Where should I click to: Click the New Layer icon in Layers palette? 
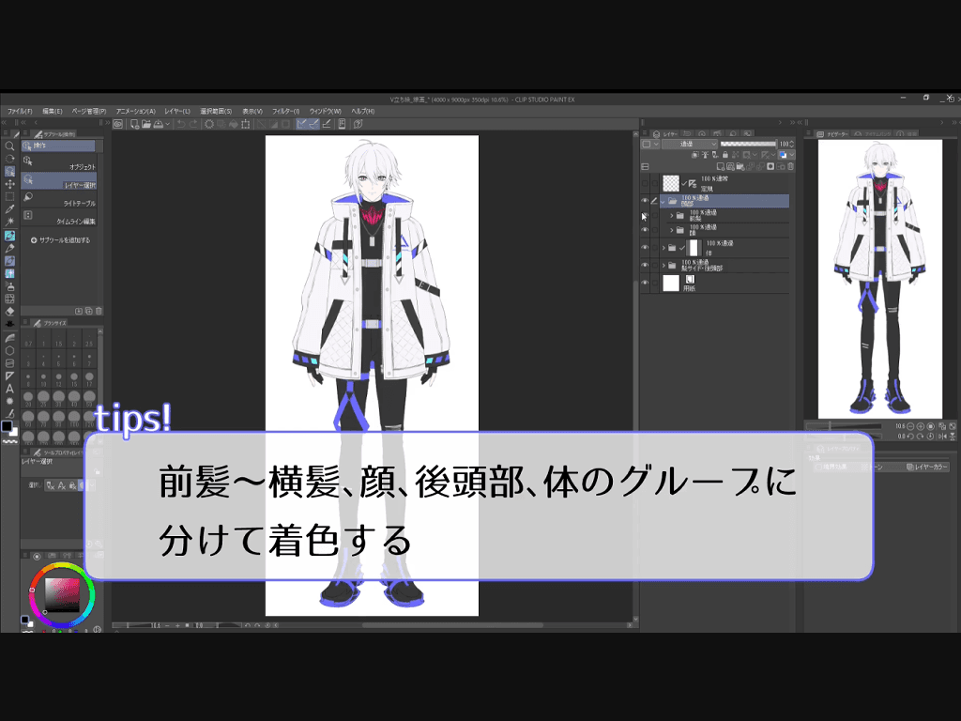(x=720, y=167)
